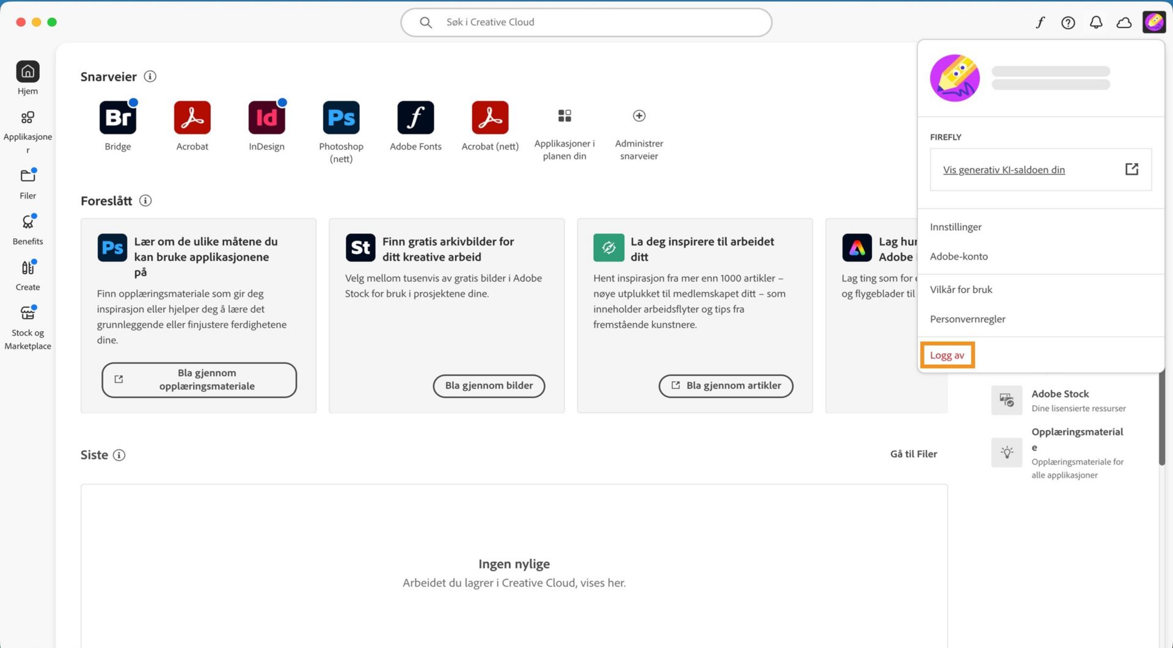This screenshot has width=1173, height=648.
Task: Launch the Acrobat shortcut icon
Action: coord(192,117)
